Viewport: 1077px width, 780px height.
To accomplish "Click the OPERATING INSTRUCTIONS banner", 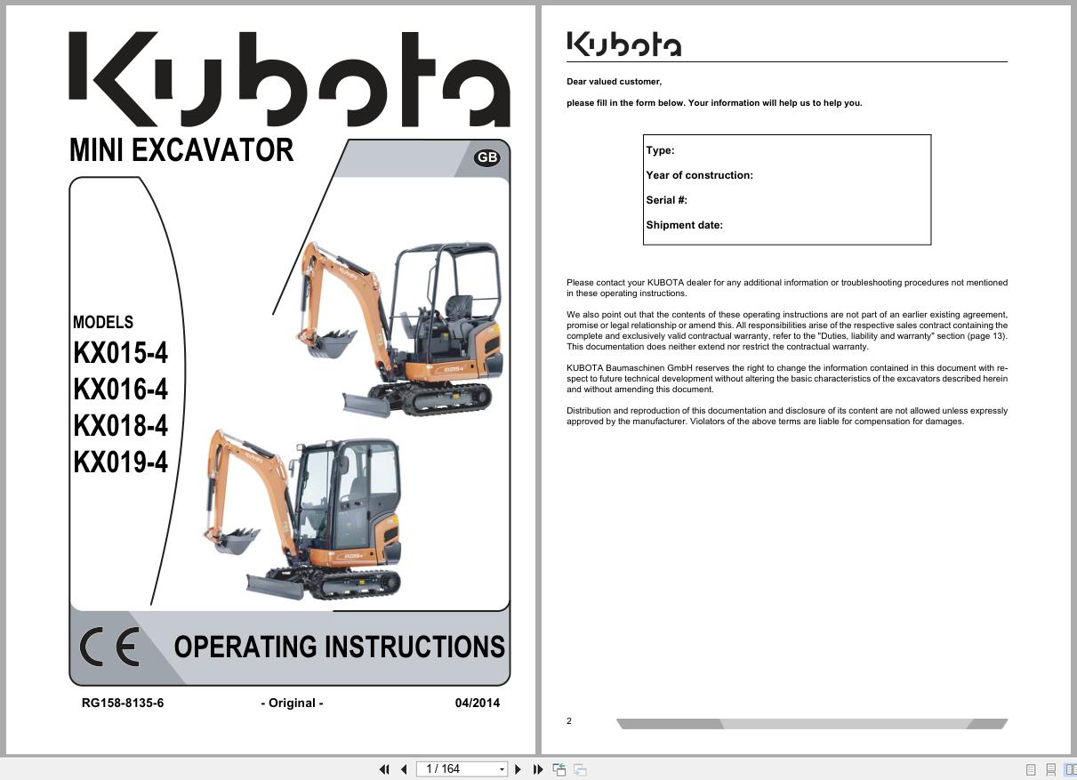I will click(341, 647).
